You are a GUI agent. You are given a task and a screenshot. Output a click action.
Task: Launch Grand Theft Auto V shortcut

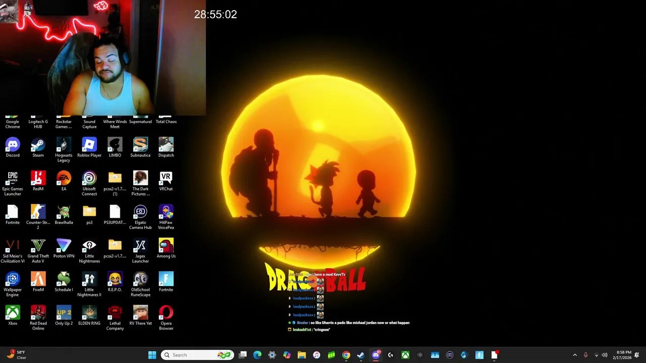pyautogui.click(x=38, y=251)
